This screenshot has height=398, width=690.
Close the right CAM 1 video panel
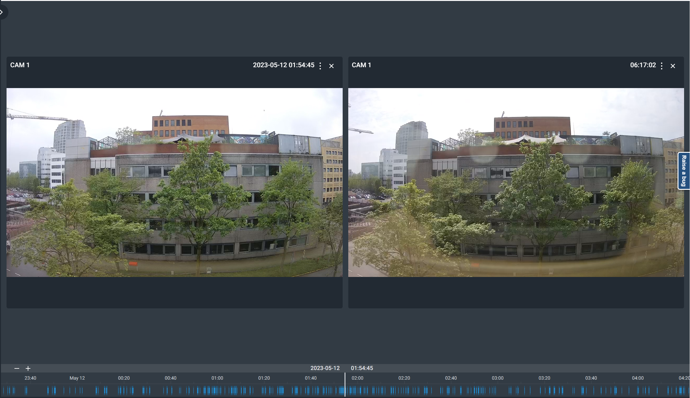pyautogui.click(x=673, y=66)
